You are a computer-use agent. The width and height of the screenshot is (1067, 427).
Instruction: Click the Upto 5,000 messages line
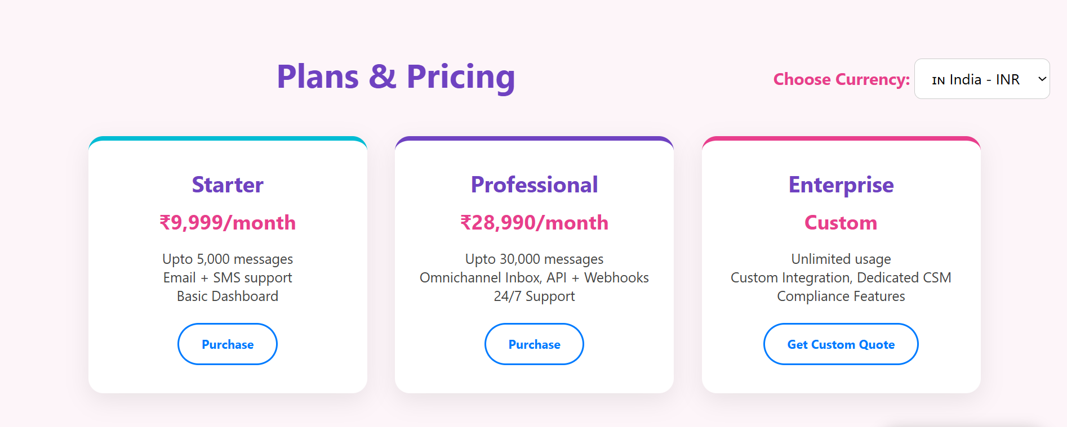[228, 259]
